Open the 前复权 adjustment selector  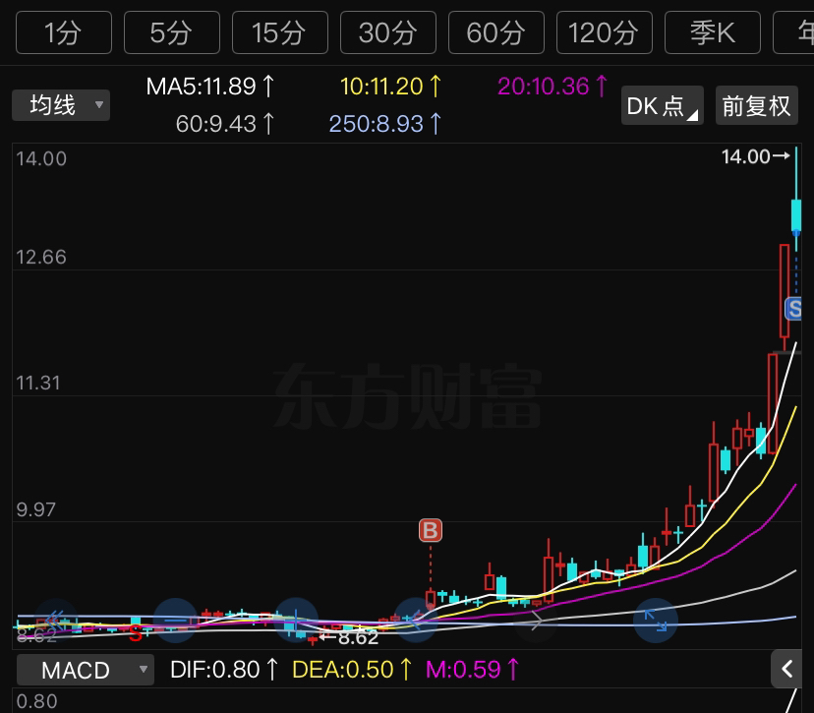[x=756, y=105]
